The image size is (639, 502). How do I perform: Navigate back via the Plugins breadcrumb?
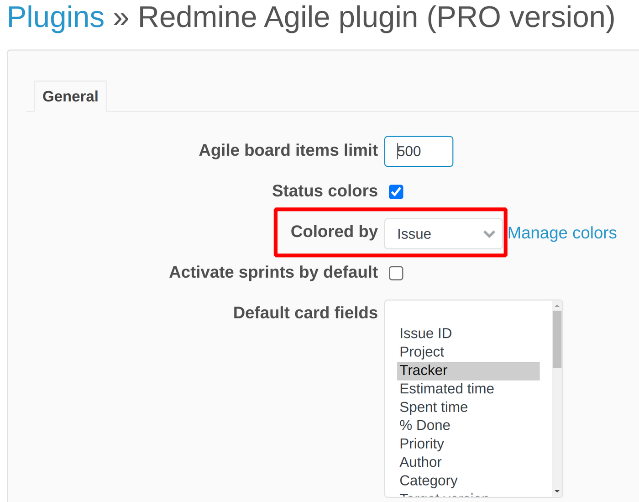(55, 17)
